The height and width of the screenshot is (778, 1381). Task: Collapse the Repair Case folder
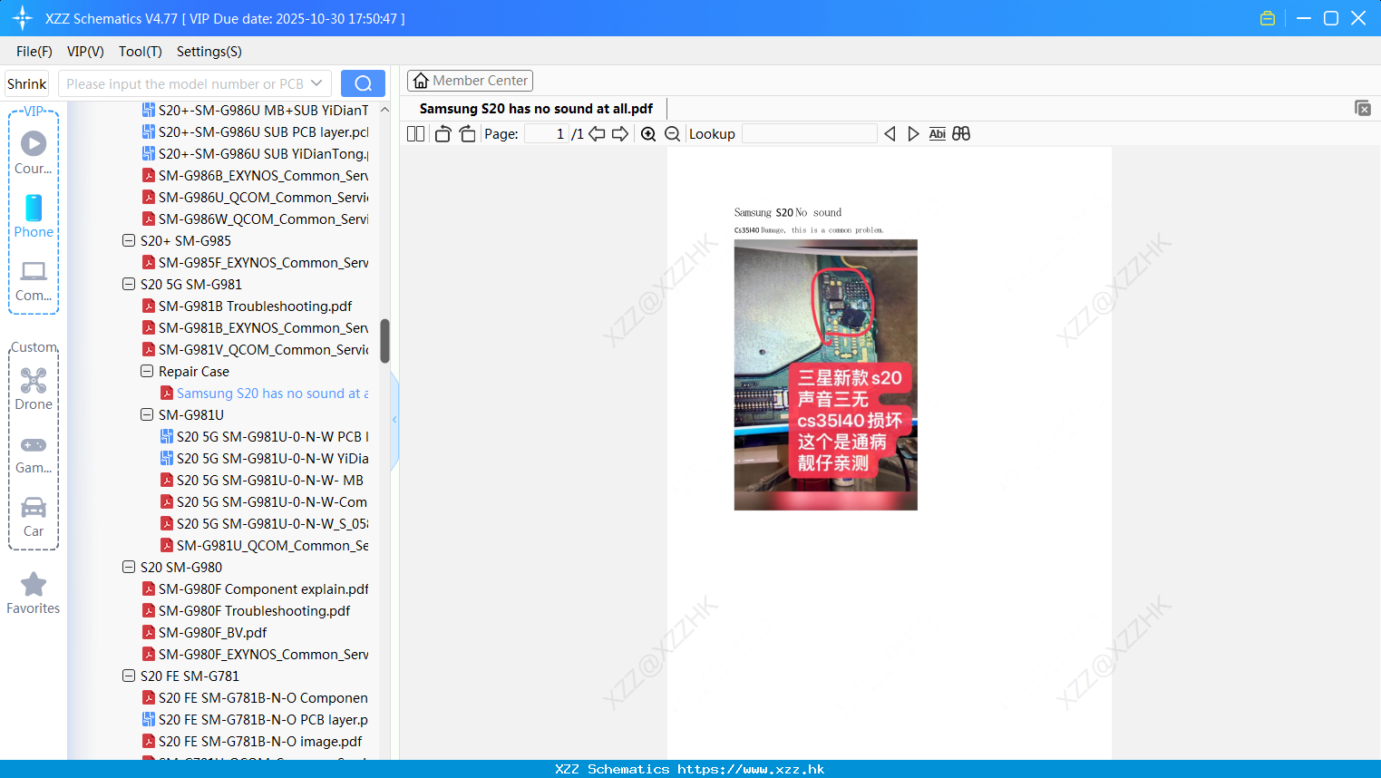pos(147,372)
